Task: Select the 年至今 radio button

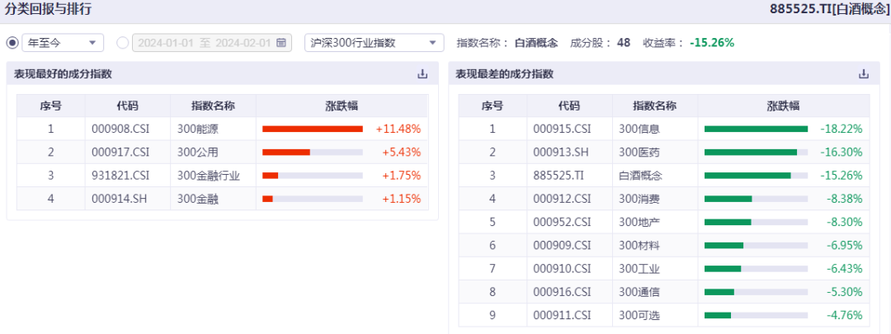Action: (12, 43)
